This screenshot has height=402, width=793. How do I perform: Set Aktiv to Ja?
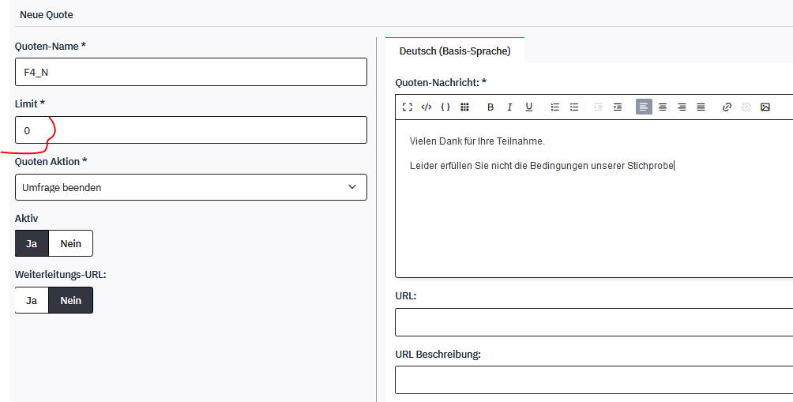coord(32,244)
